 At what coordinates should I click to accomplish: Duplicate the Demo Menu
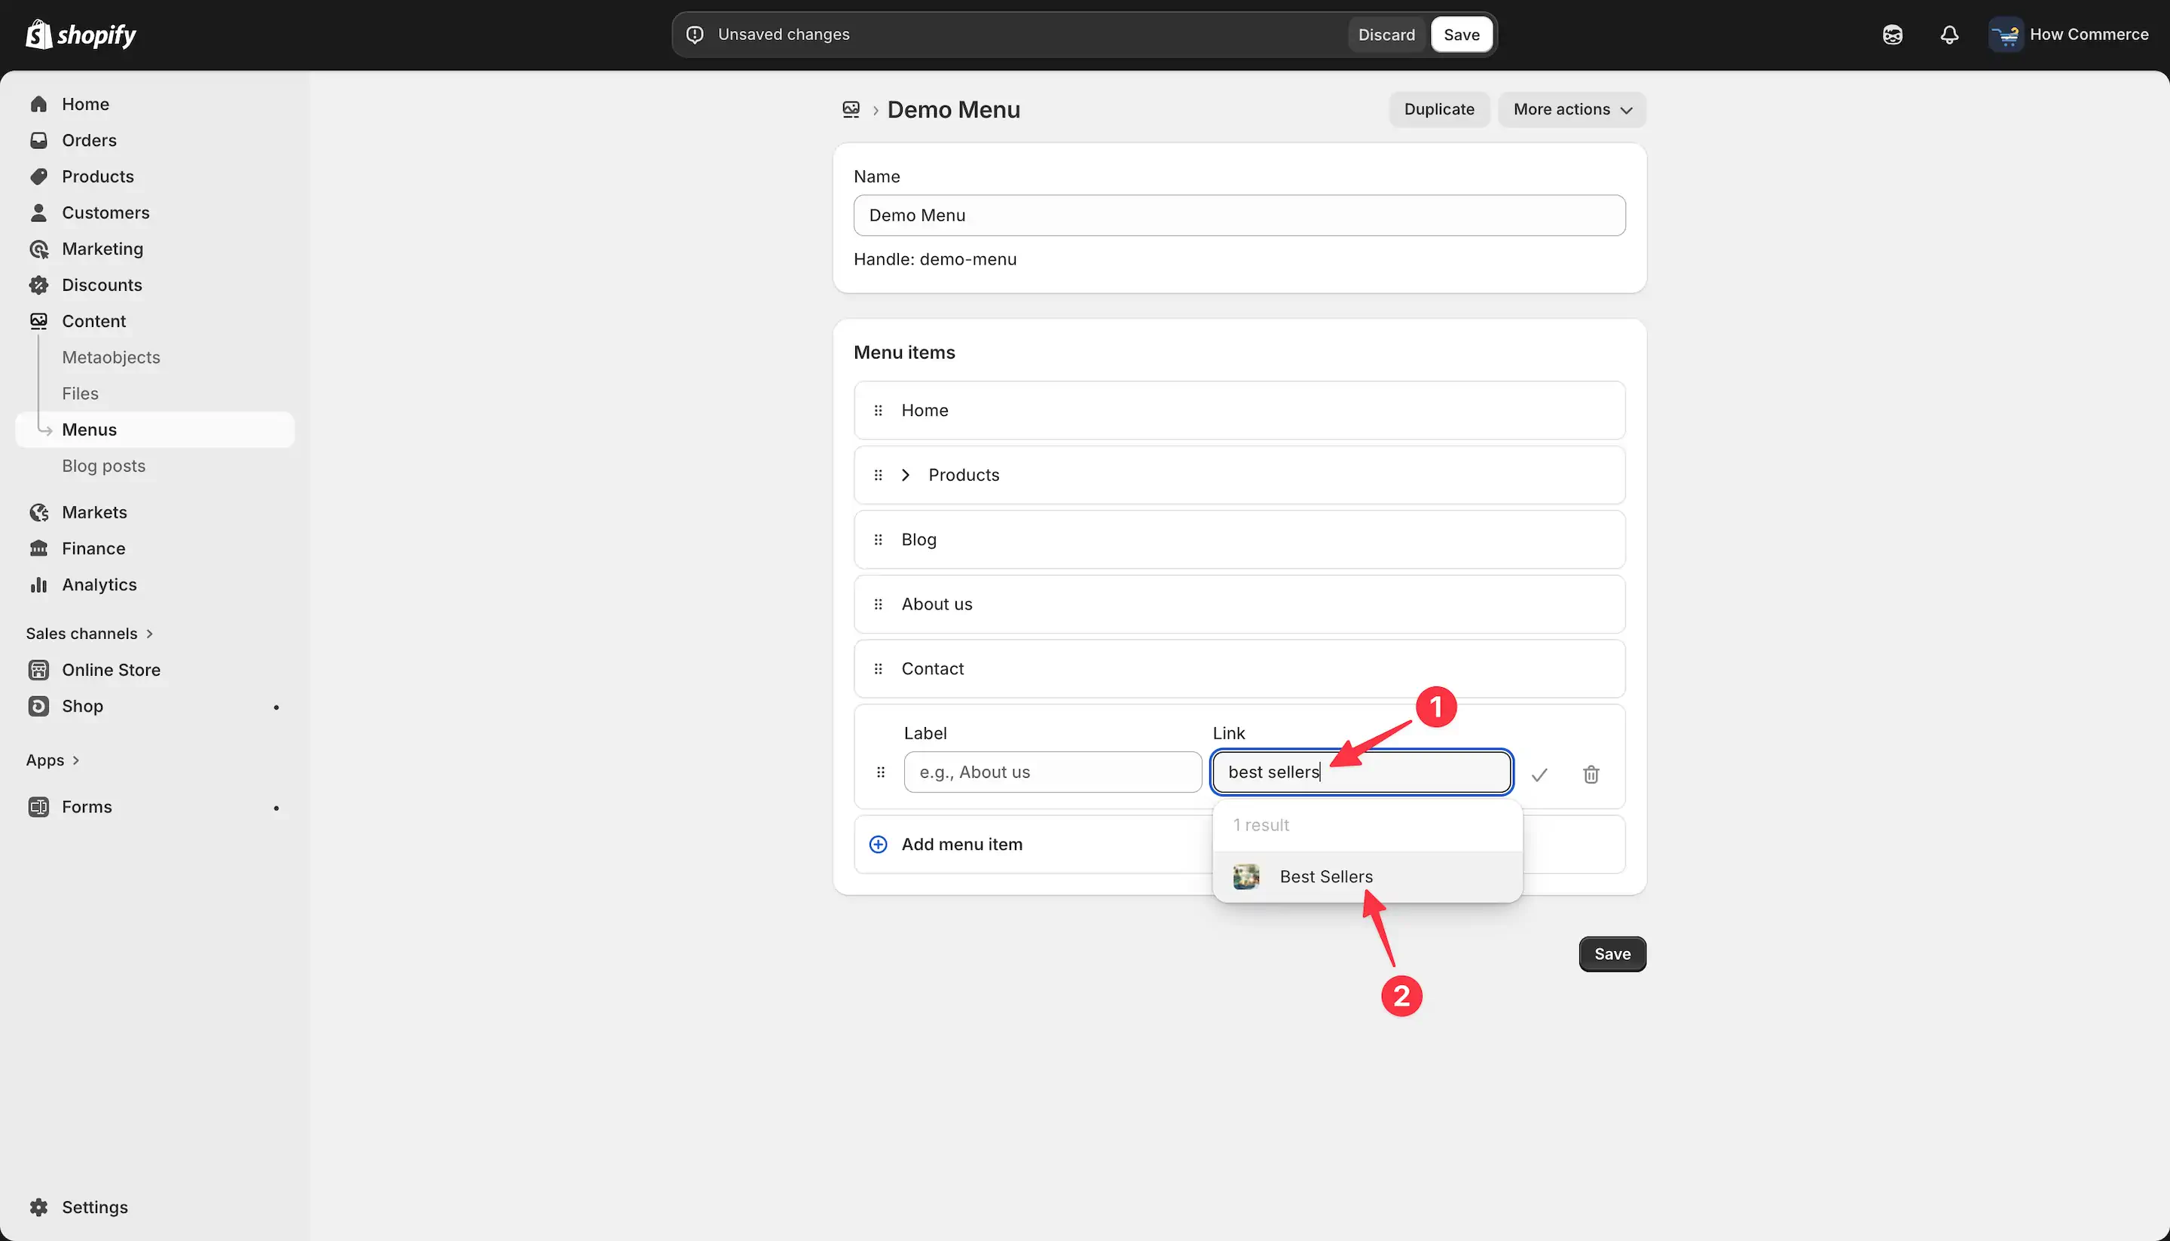tap(1438, 109)
